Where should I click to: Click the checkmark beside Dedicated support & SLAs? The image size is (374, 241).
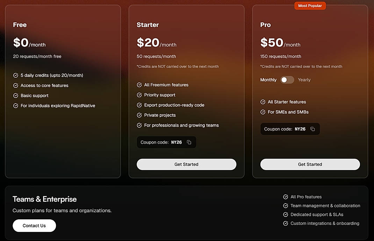285,214
